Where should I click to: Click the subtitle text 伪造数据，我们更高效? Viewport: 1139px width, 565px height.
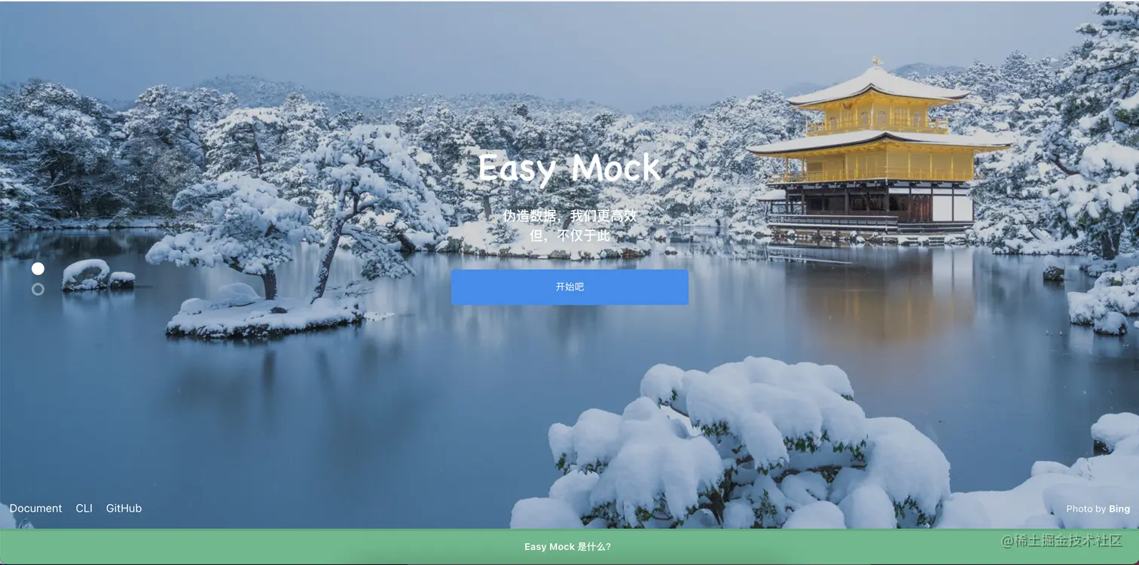click(x=569, y=216)
